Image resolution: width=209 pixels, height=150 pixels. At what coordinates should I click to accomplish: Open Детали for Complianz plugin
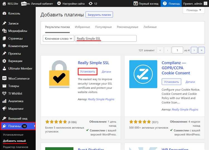point(190,82)
